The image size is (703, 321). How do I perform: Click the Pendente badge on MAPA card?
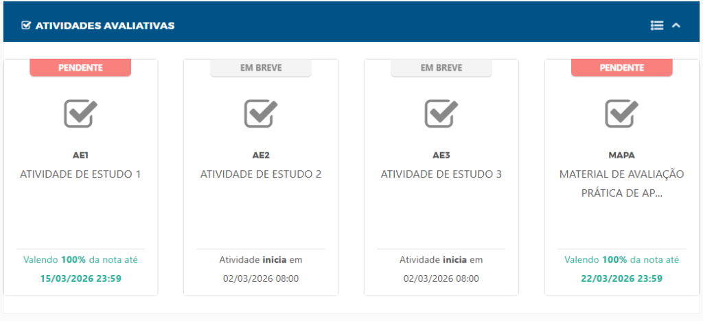(621, 68)
